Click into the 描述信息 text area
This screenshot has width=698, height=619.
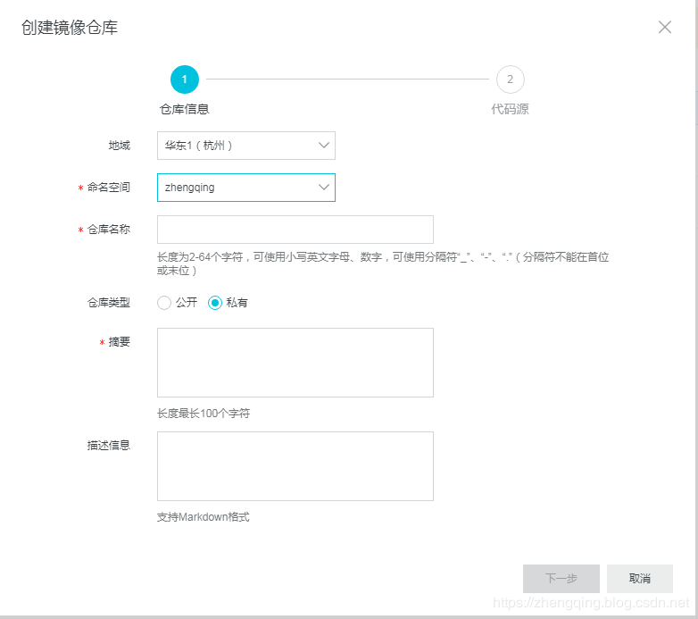click(295, 466)
